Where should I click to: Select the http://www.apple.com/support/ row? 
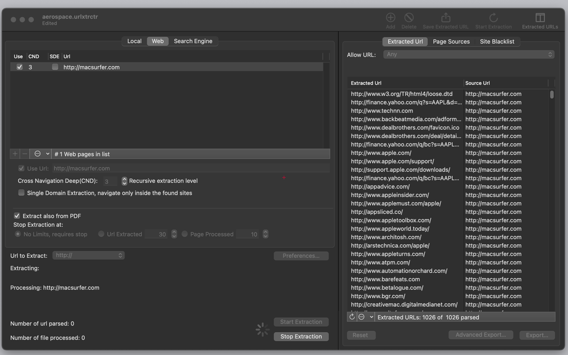[392, 161]
